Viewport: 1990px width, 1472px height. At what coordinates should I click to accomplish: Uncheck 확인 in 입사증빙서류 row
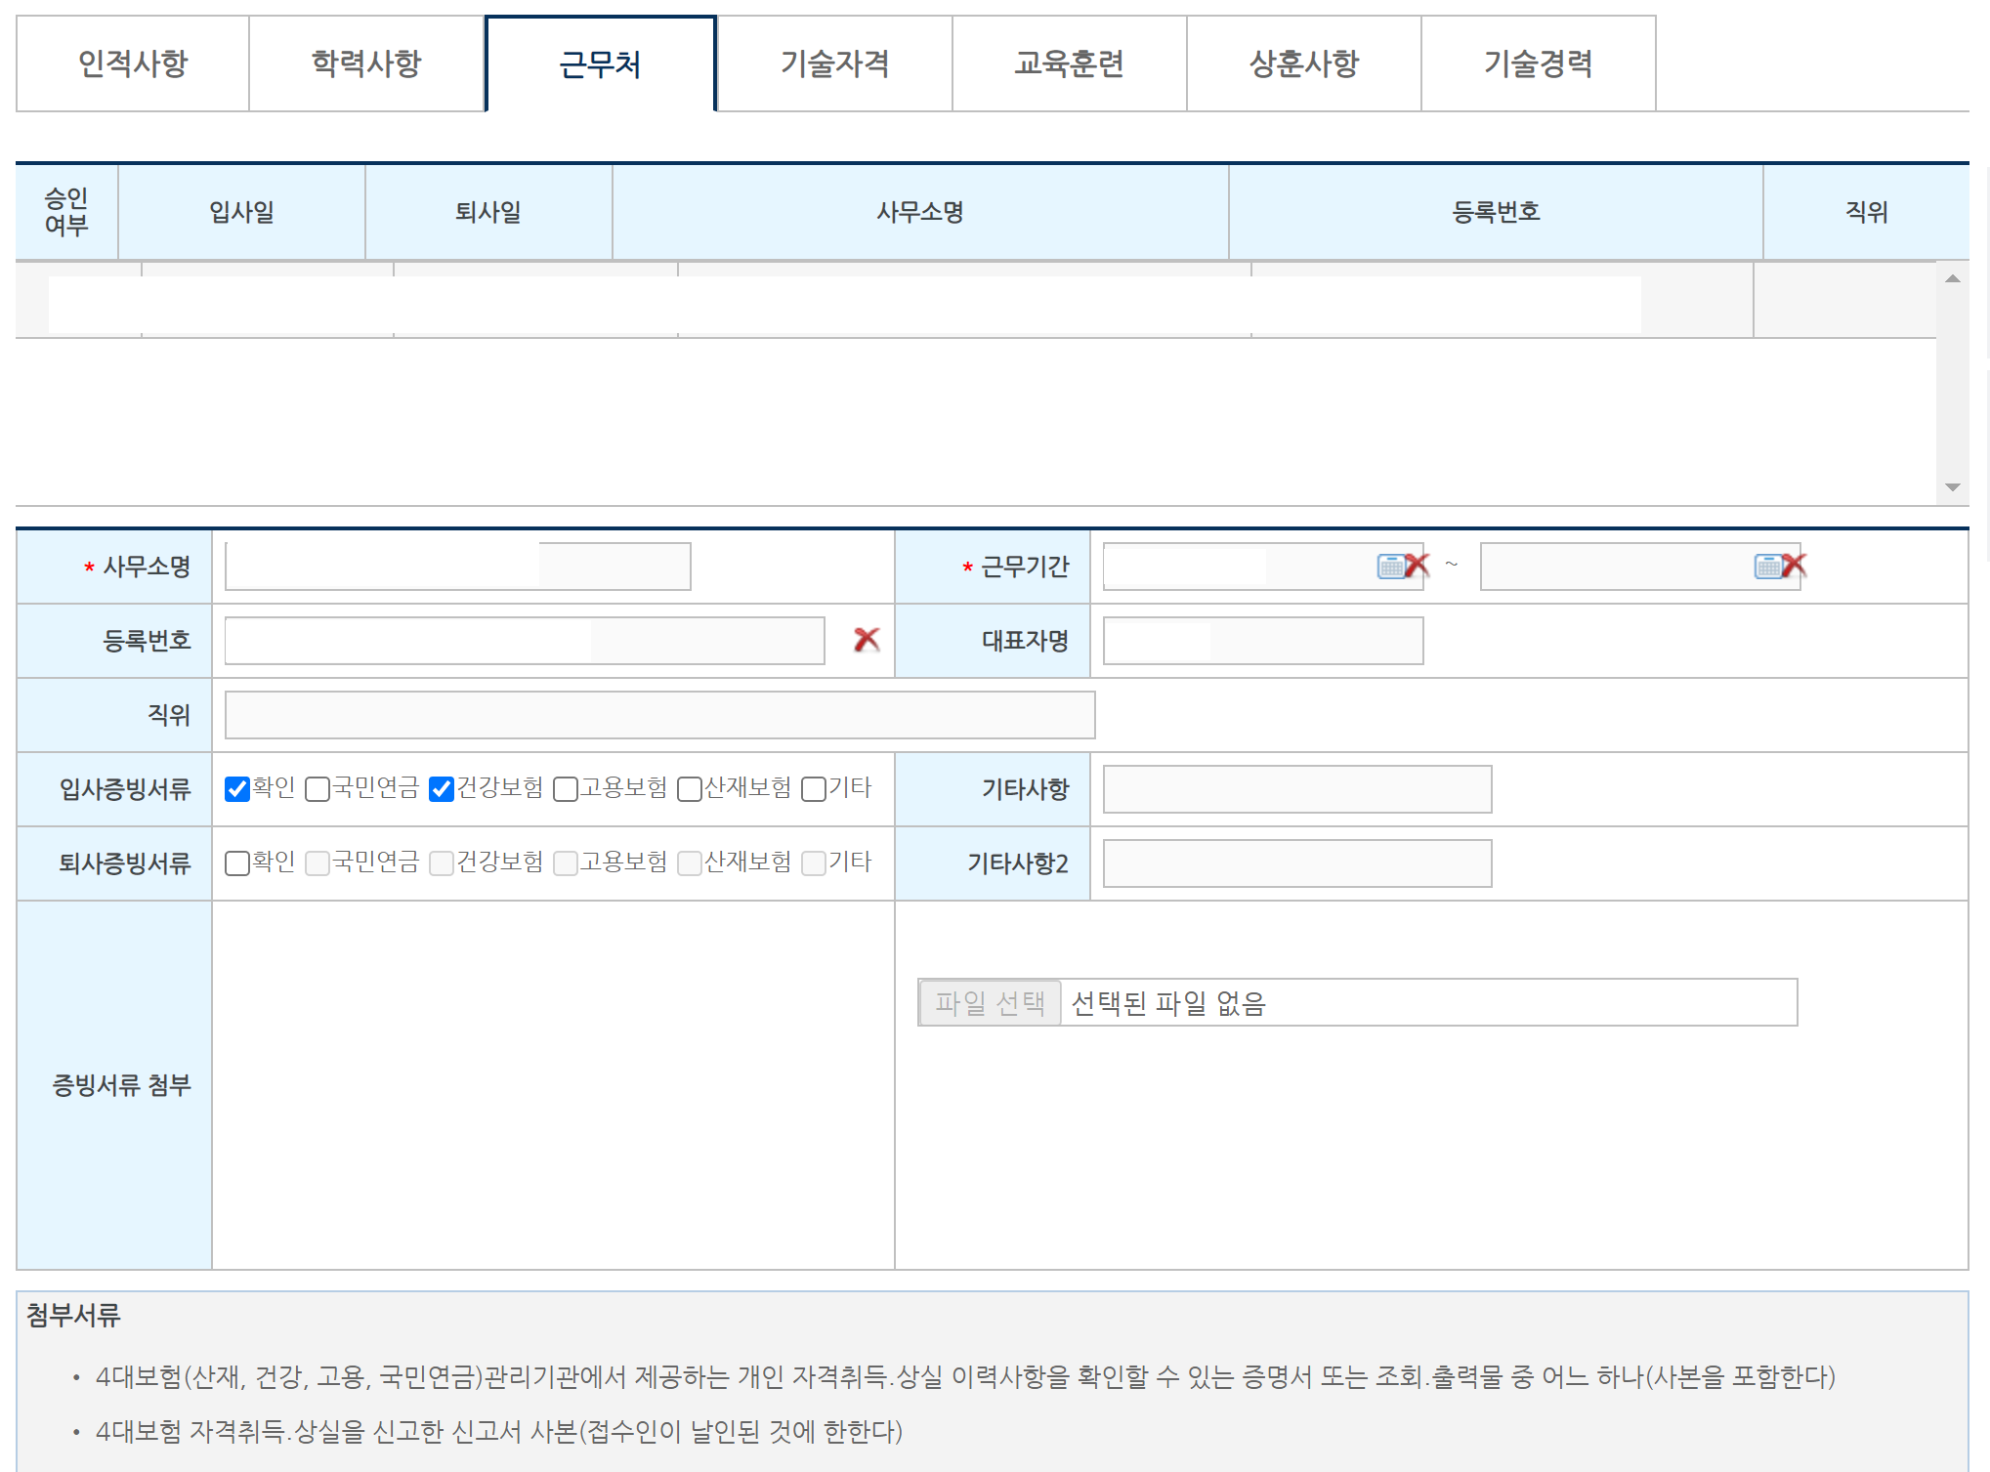pyautogui.click(x=237, y=789)
